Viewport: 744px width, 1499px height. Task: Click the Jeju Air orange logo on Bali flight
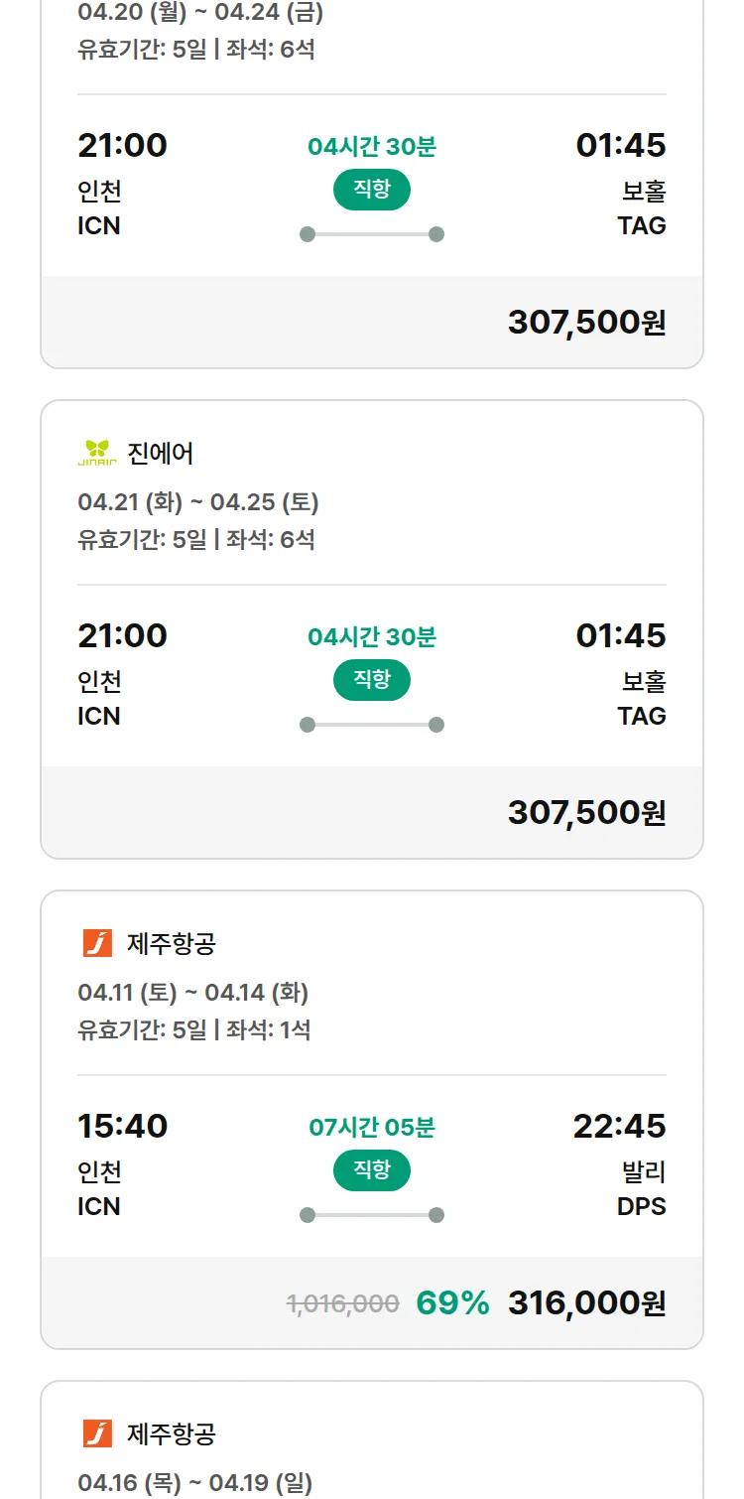click(97, 943)
